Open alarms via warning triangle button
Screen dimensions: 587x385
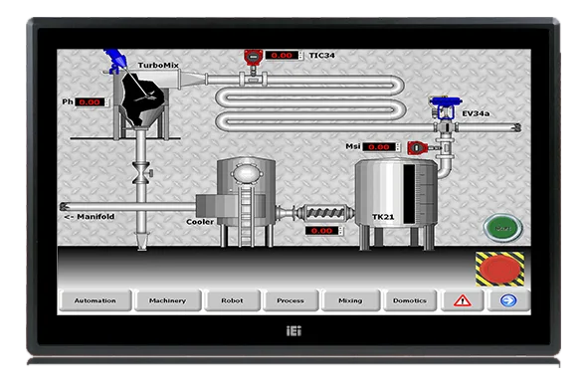tap(463, 300)
